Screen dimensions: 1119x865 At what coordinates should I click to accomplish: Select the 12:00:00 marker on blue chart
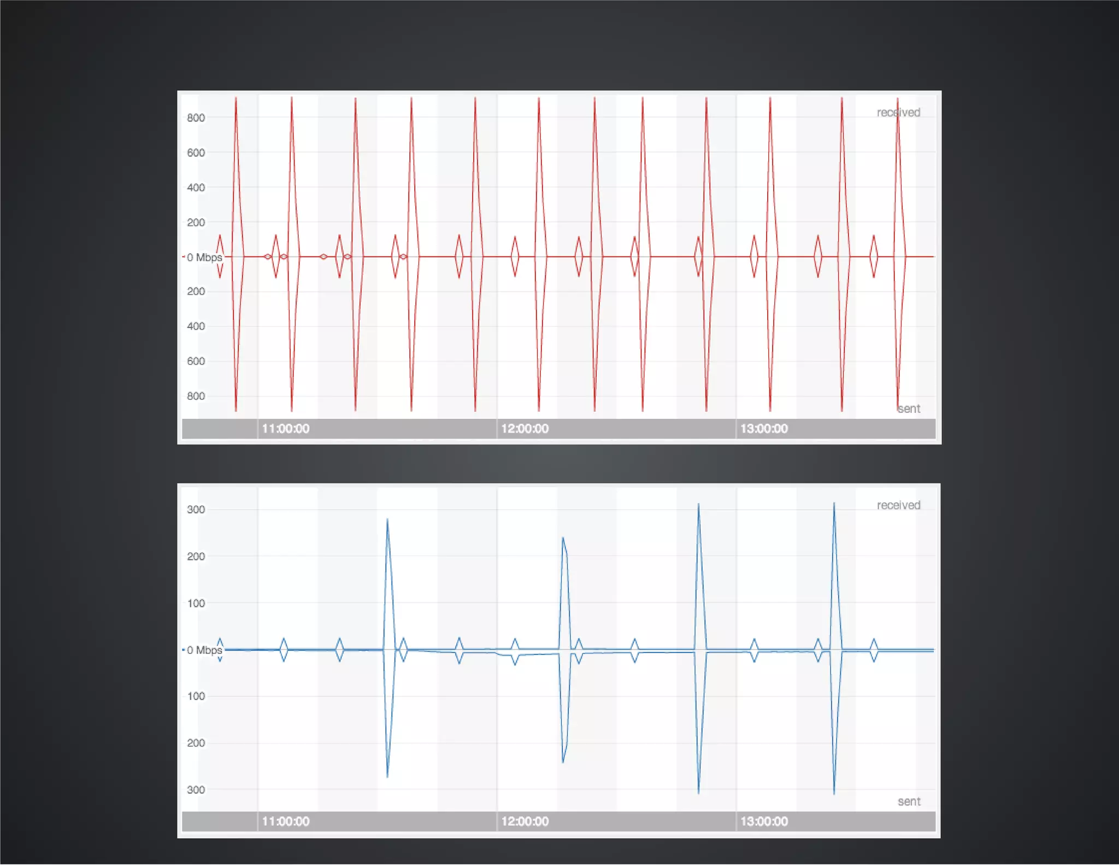525,821
